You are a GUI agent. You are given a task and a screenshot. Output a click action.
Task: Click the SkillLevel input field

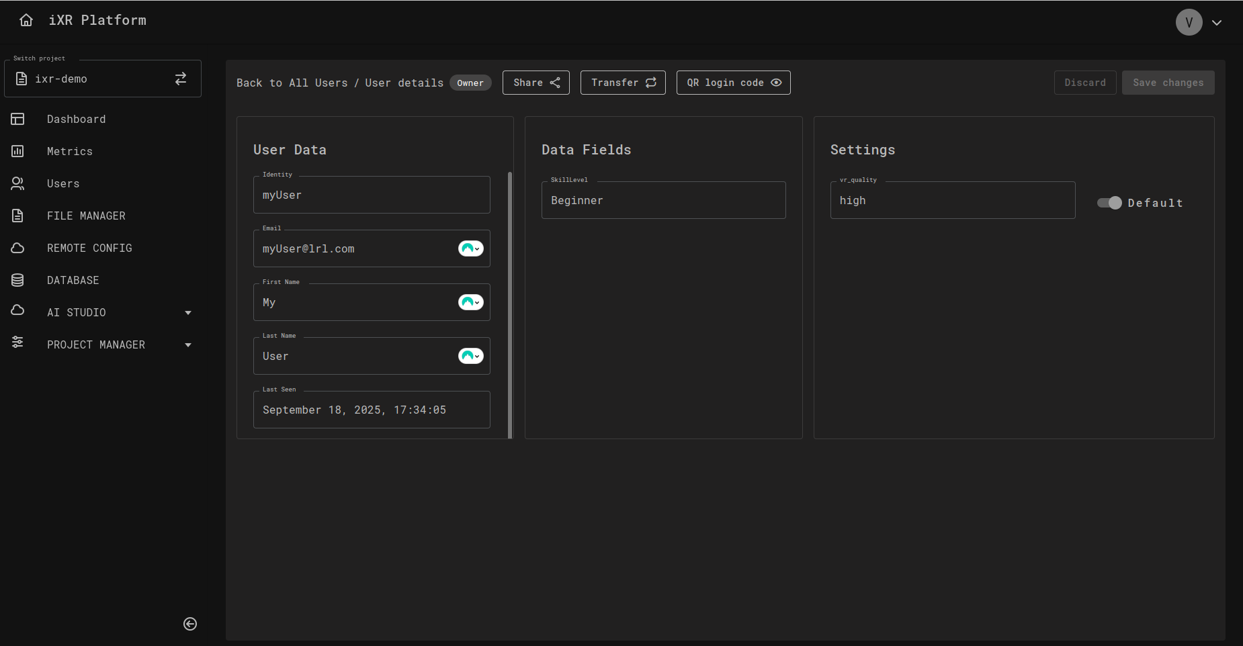point(663,200)
